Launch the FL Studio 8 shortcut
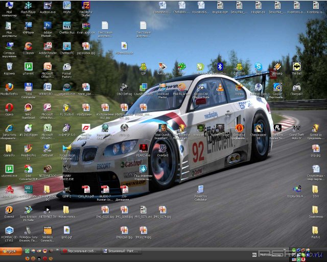 66,107
